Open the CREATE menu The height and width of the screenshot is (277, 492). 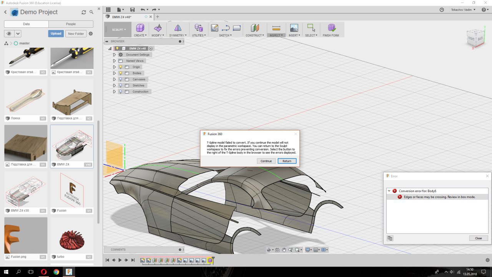pos(140,35)
